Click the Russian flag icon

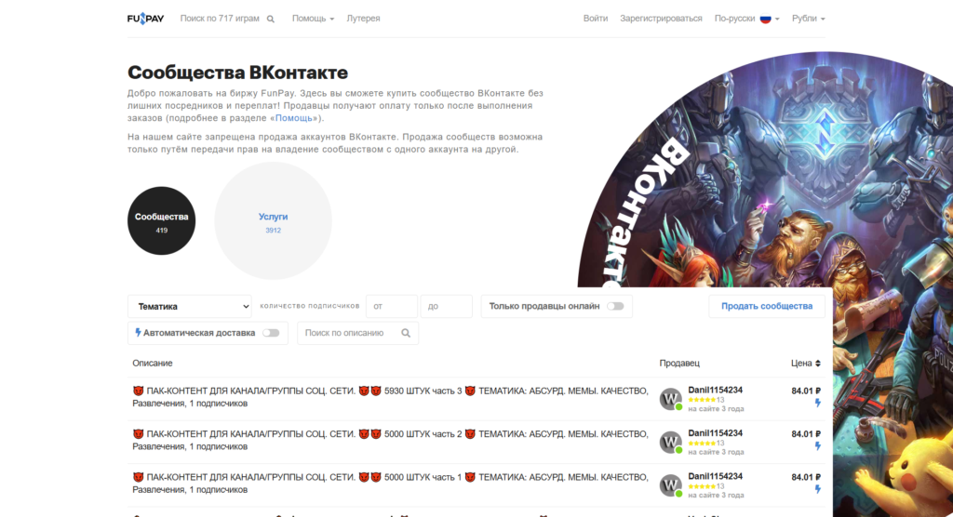click(x=766, y=19)
